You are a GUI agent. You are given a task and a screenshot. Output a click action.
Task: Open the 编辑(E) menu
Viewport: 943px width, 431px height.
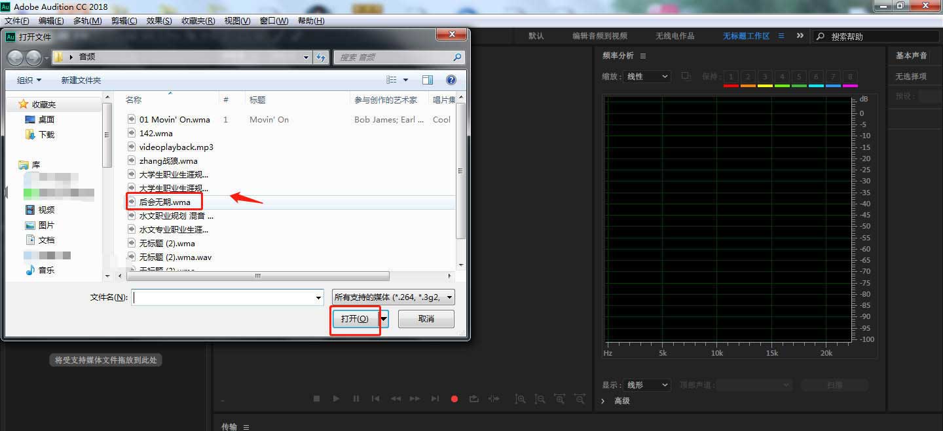(51, 21)
